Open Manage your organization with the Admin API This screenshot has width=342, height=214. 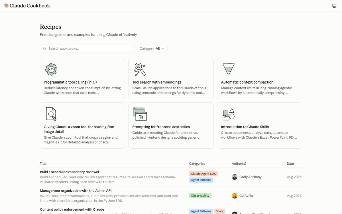pyautogui.click(x=76, y=191)
